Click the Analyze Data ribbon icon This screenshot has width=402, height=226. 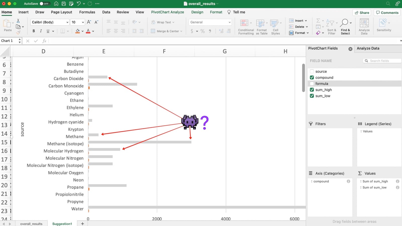(364, 27)
